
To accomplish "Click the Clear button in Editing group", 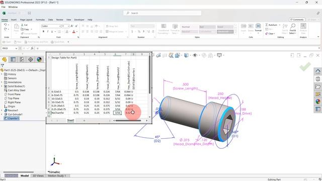I will pyautogui.click(x=270, y=34).
